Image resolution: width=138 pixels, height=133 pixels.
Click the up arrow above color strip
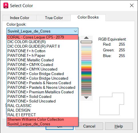pos(86,38)
